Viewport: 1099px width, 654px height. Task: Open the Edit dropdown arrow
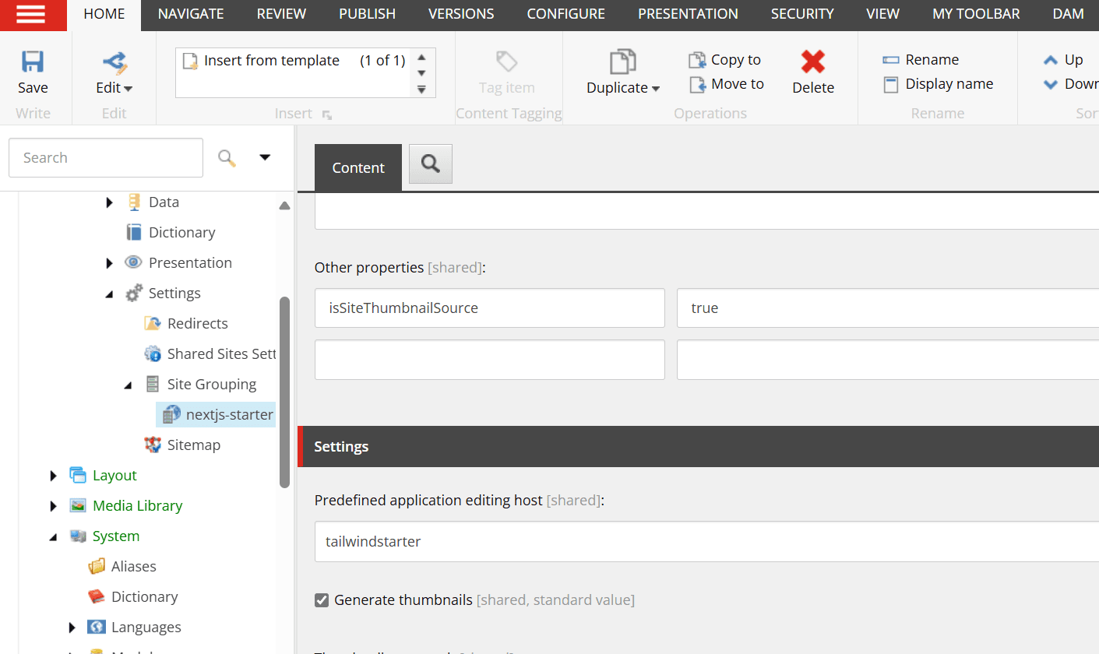click(x=129, y=88)
